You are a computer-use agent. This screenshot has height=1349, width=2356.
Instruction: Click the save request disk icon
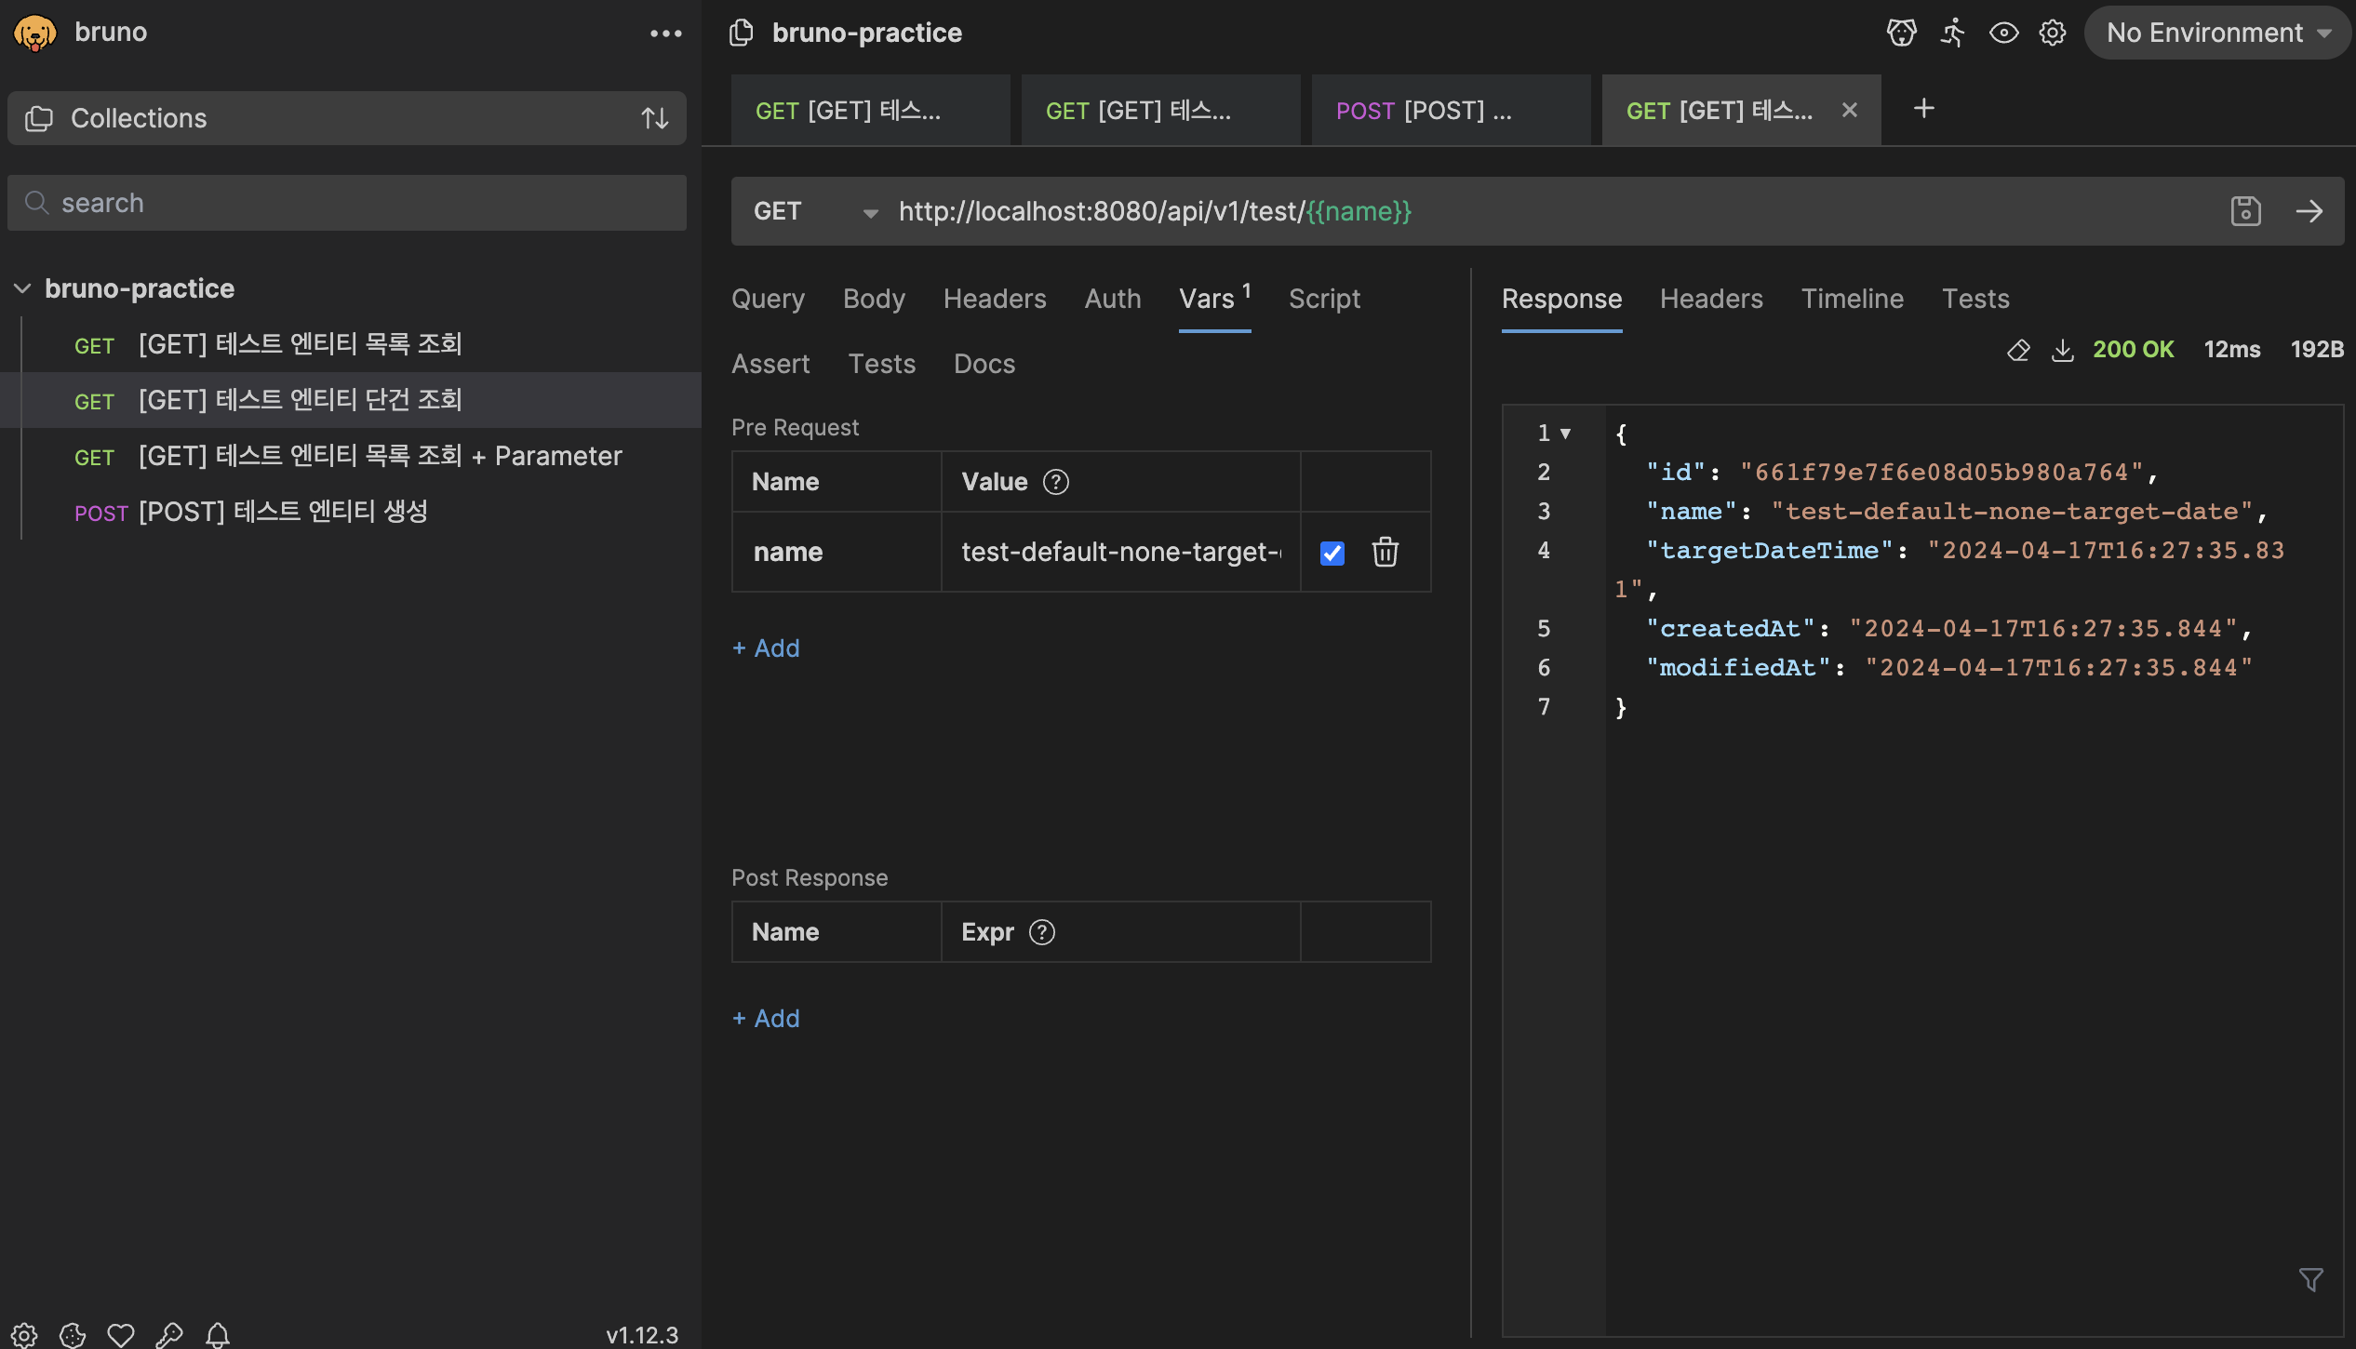click(x=2245, y=211)
